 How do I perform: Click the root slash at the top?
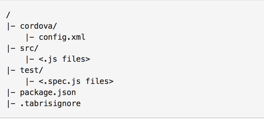8,15
